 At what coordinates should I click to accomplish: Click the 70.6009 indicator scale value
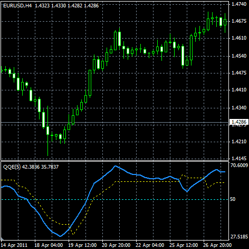point(240,165)
